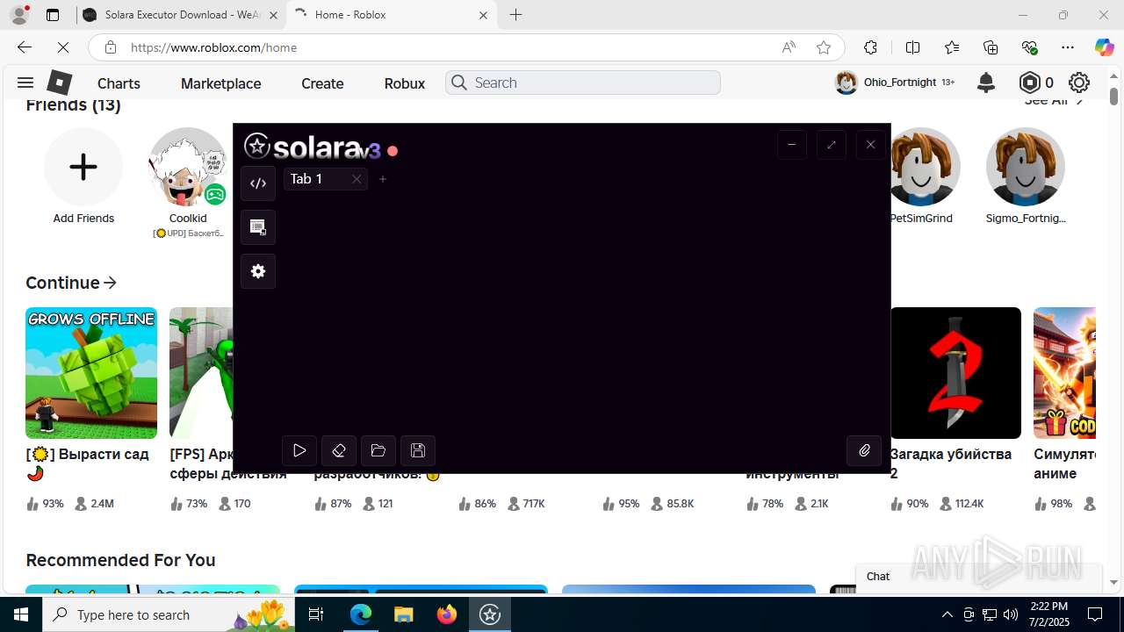Viewport: 1124px width, 632px height.
Task: Launch Firefox from taskbar
Action: click(x=447, y=614)
